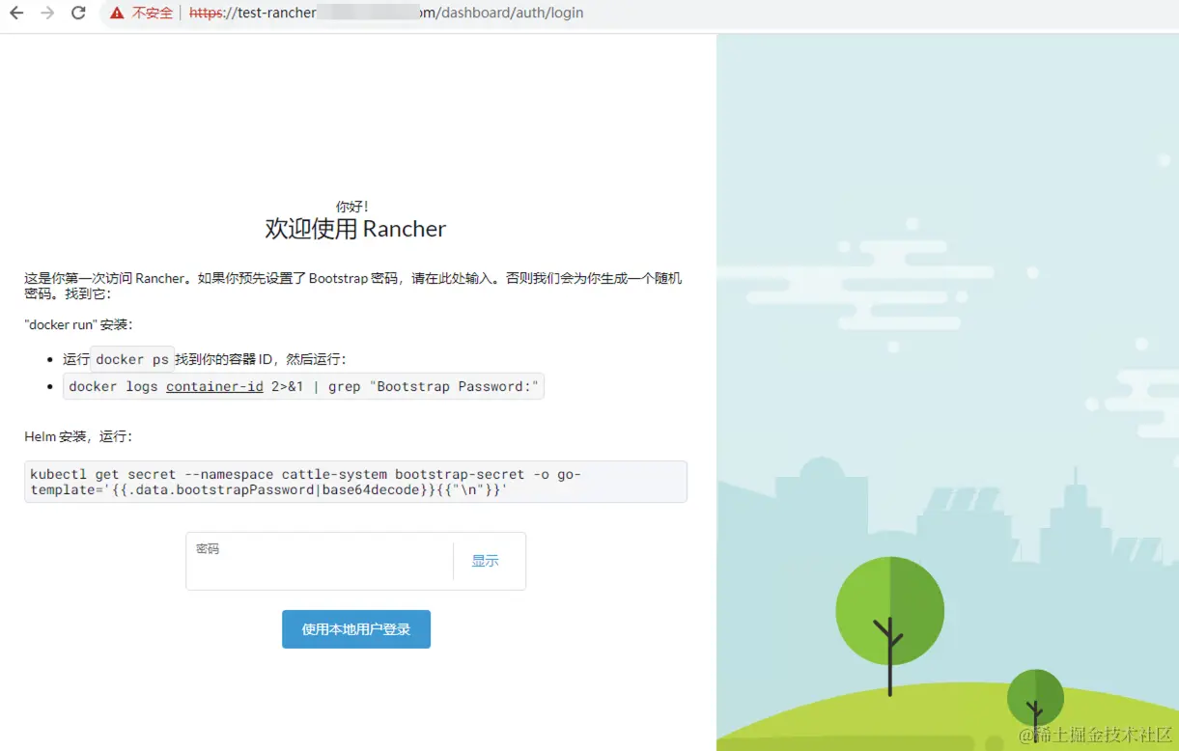This screenshot has height=751, width=1179.
Task: Click the 欢迎使用 Rancher heading
Action: (x=355, y=230)
